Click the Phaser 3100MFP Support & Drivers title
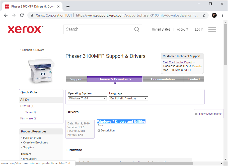228x166 pixels. click(105, 56)
